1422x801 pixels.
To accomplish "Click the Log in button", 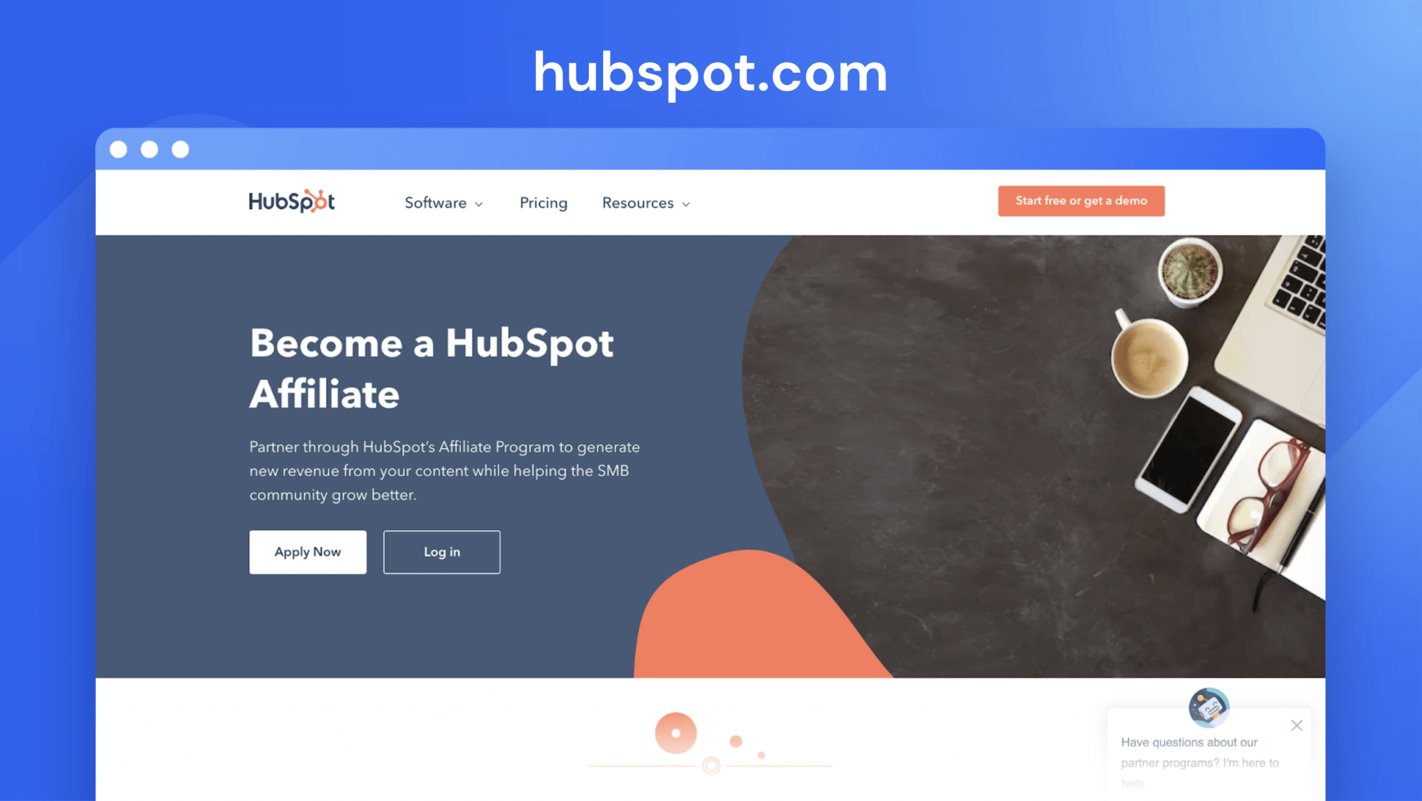I will pos(442,551).
